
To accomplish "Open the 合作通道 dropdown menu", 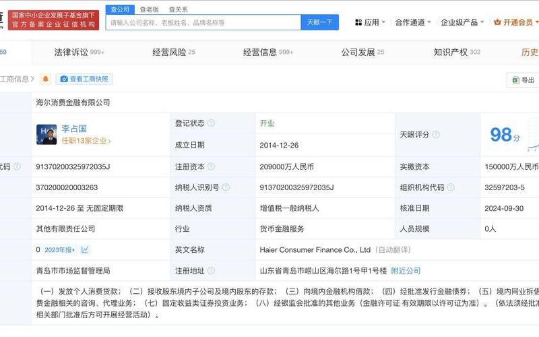I will point(413,22).
